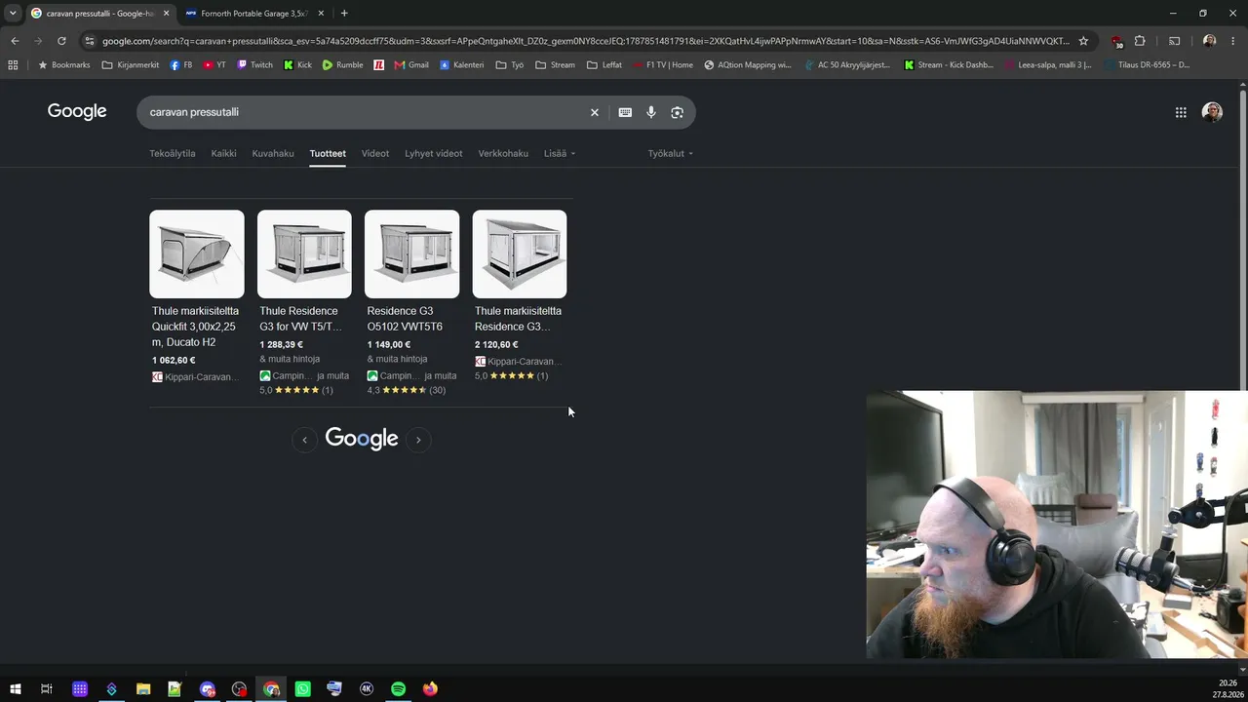1248x702 pixels.
Task: Open the Google apps grid
Action: [1181, 112]
